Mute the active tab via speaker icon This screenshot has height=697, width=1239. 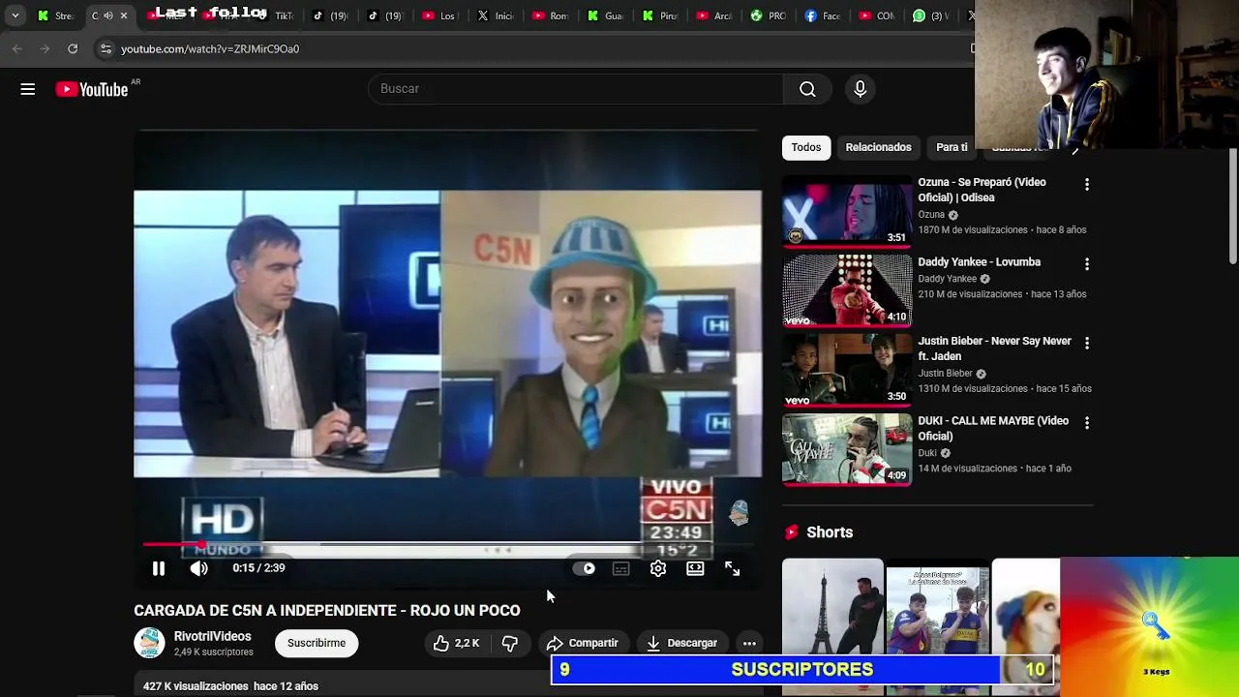click(108, 15)
